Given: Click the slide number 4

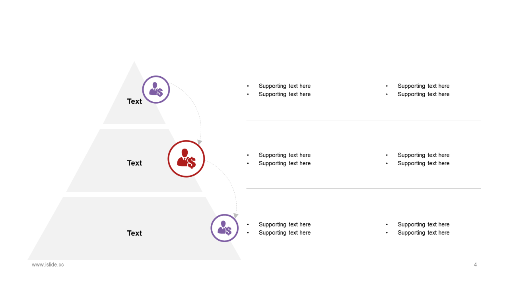Looking at the screenshot, I should coord(475,265).
